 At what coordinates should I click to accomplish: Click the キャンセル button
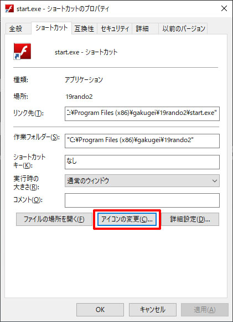pyautogui.click(x=153, y=309)
